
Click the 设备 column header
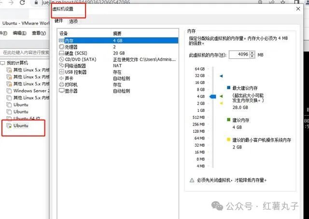click(63, 33)
